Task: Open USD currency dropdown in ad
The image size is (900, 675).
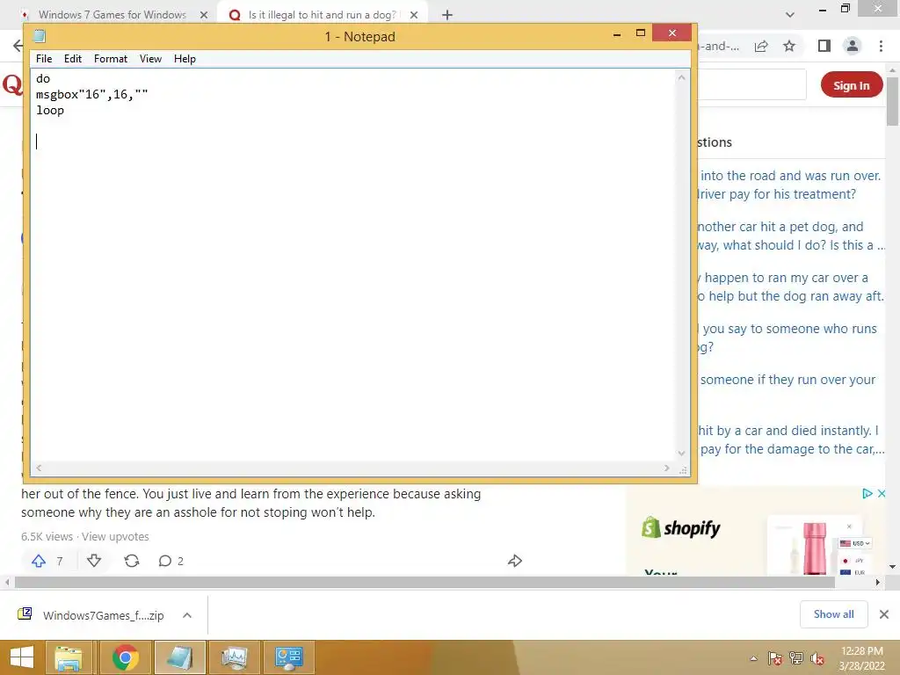Action: [x=855, y=543]
